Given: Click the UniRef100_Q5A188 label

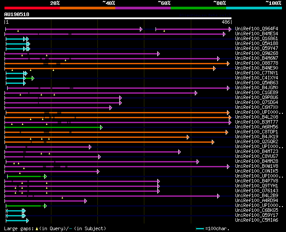Looking at the screenshot, I should (x=257, y=44).
